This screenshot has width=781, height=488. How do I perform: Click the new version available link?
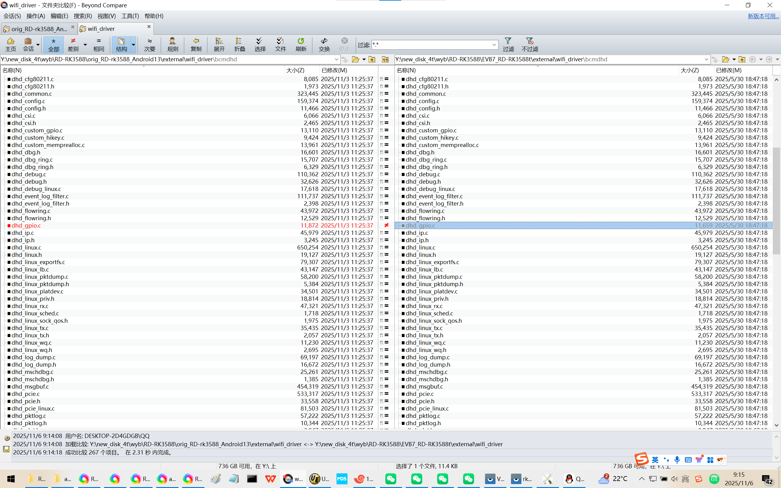(763, 16)
